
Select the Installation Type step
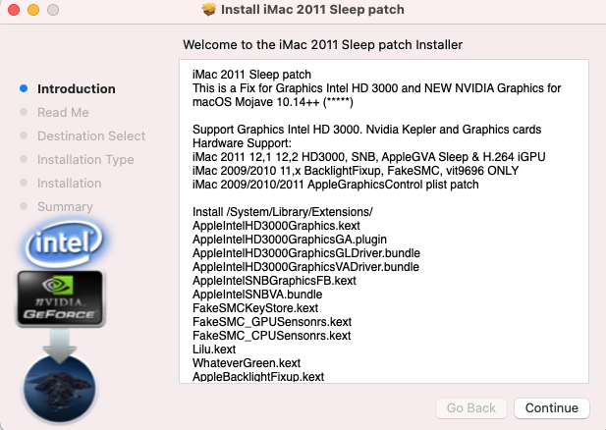85,160
